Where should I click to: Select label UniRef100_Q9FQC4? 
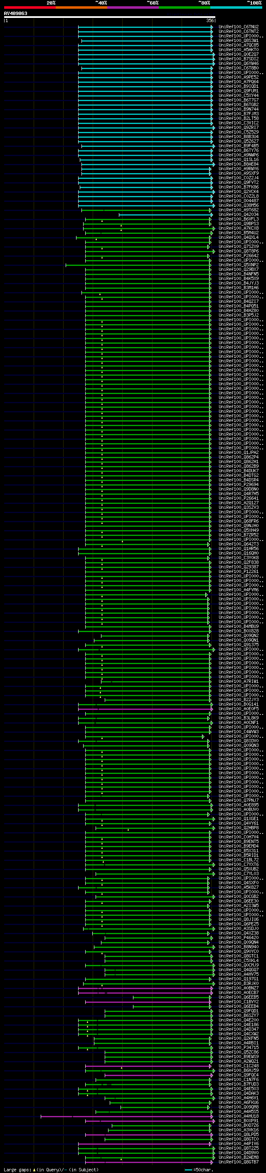(238, 1075)
